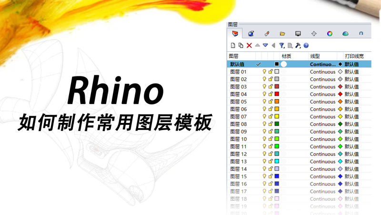Click the red color swatch of 图层 04

click(x=277, y=94)
